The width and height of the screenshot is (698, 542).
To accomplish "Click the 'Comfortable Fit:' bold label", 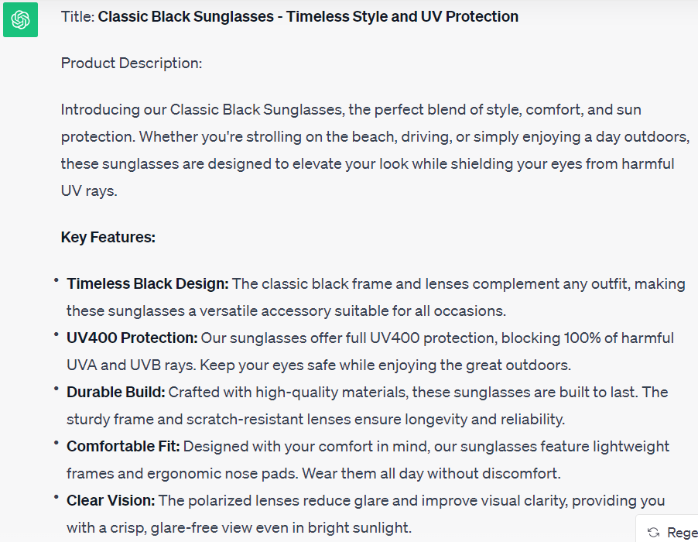I will 123,446.
